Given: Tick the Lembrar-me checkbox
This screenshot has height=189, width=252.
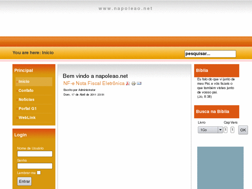Looking at the screenshot, I should tap(39, 173).
